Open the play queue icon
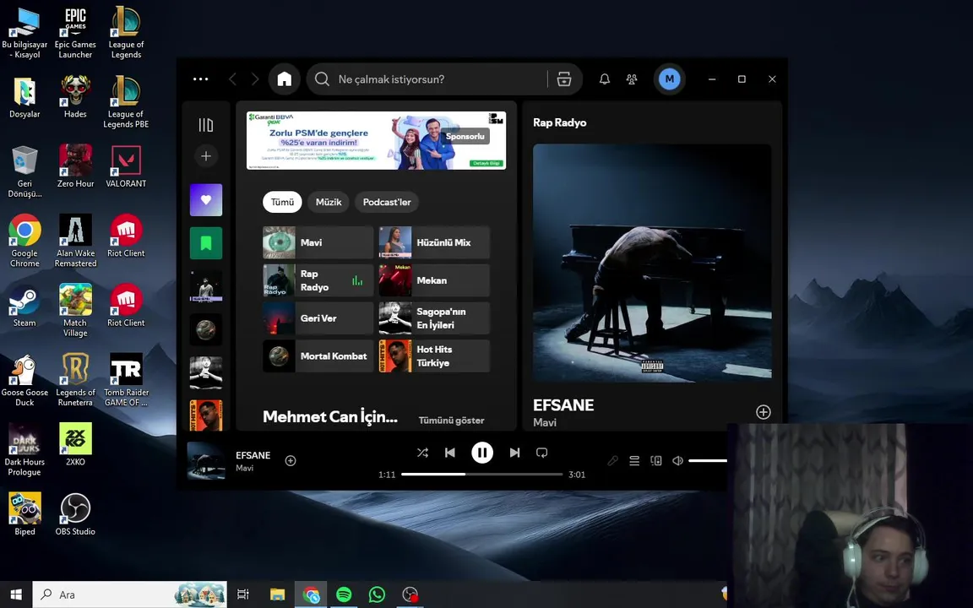 click(634, 460)
